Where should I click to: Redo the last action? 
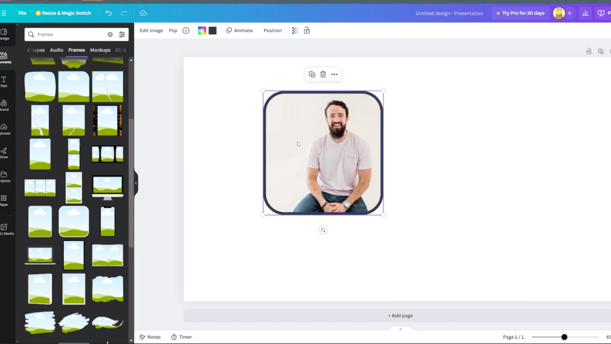pyautogui.click(x=124, y=13)
